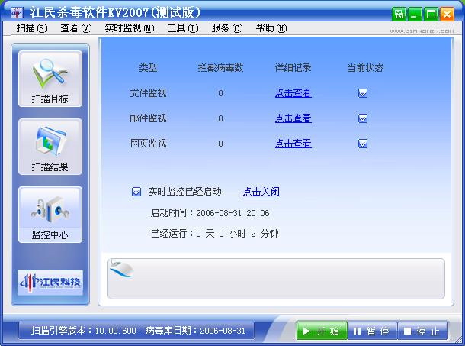Click the www.jiangmin.com website text
465x346 pixels.
[422, 31]
